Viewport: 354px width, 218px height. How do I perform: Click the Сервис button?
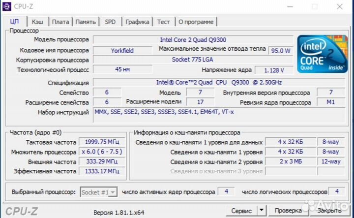[x=241, y=211]
